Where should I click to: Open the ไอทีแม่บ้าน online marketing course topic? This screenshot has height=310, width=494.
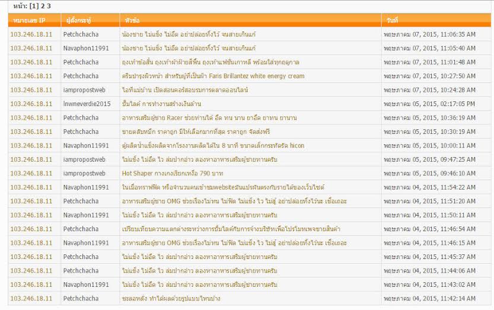(184, 90)
